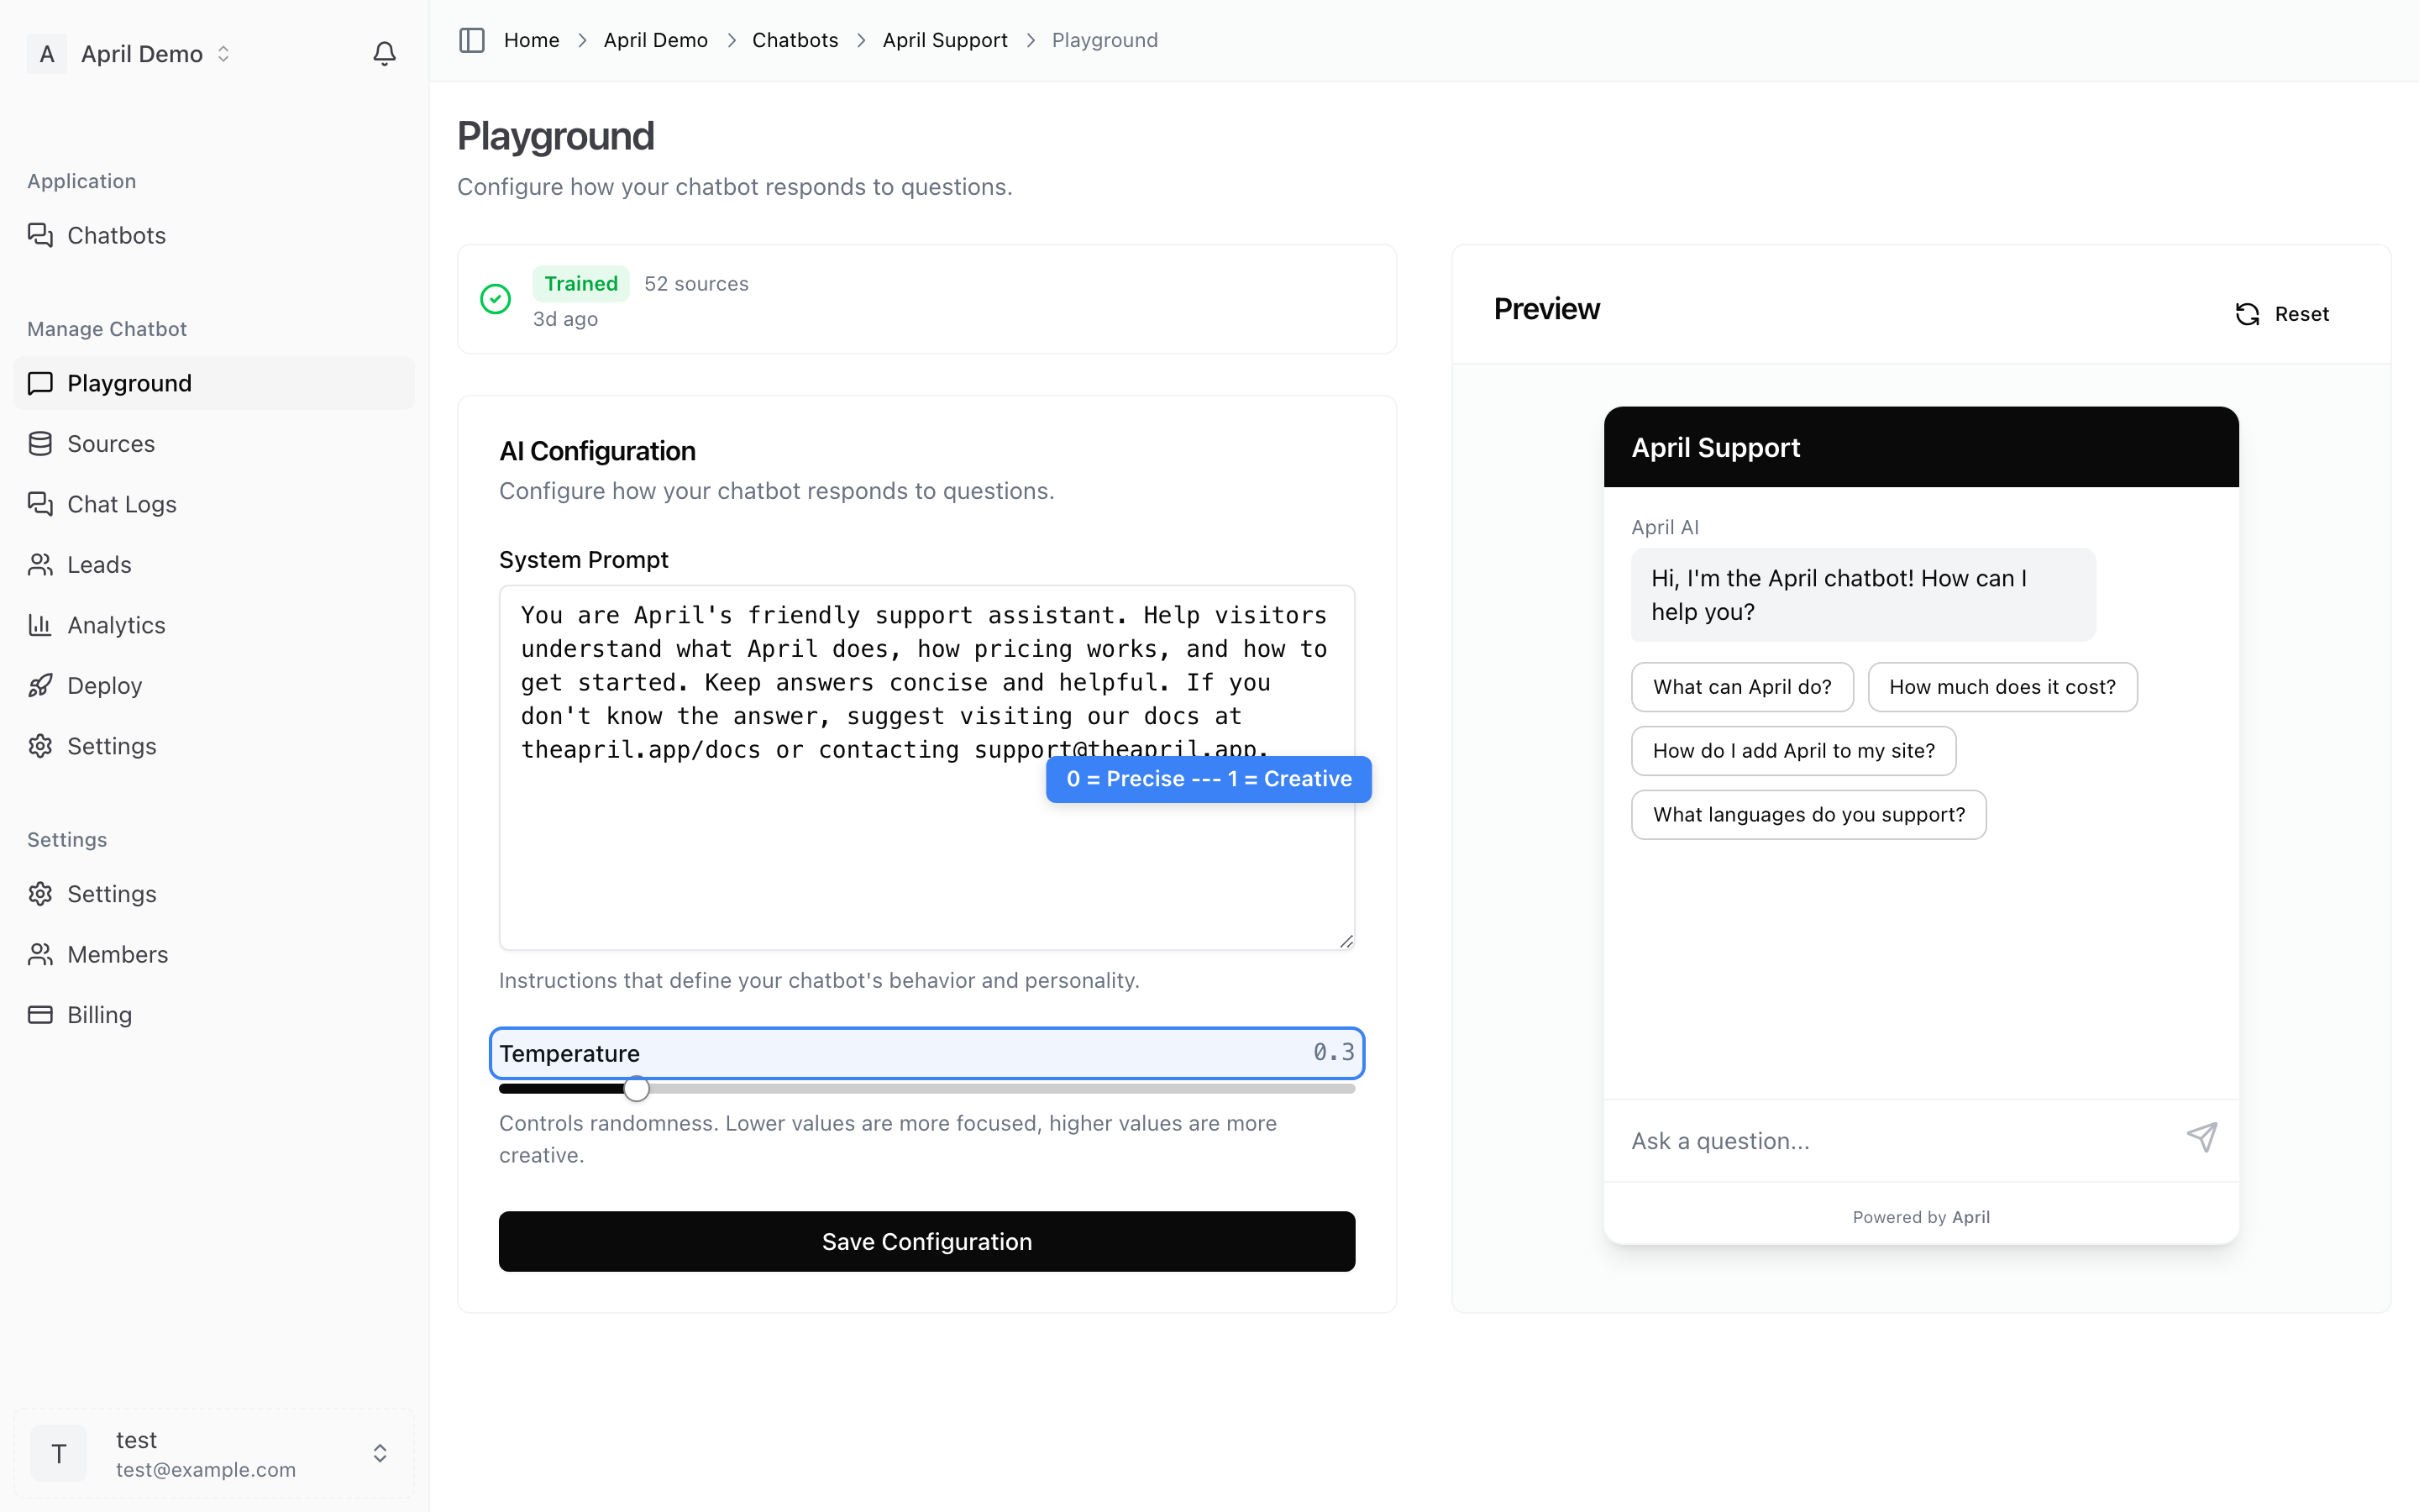Click the Chatbots speech bubbles icon

coord(40,235)
